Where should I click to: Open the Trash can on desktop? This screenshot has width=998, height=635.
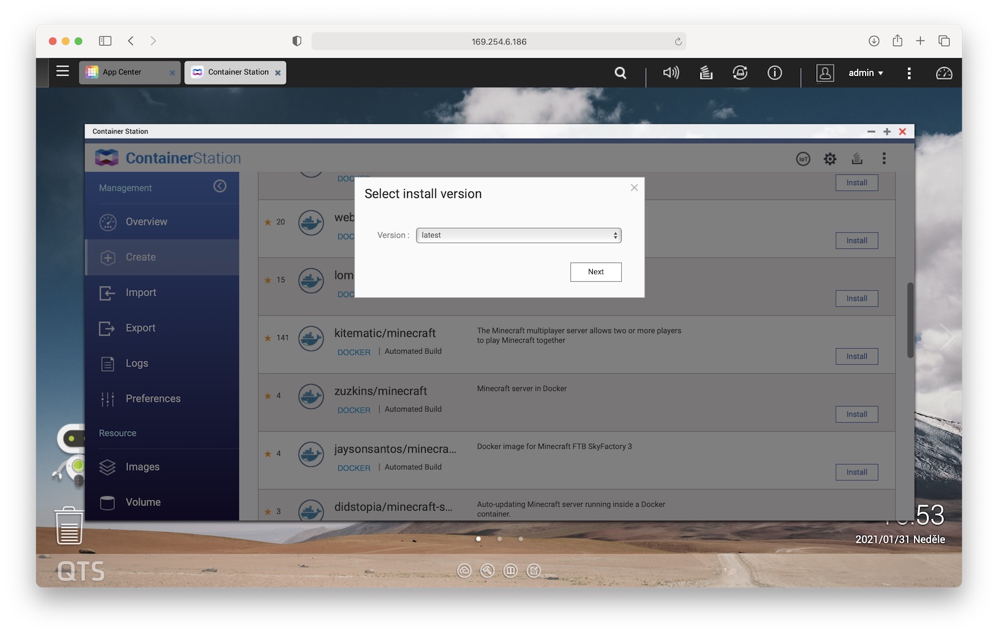[x=69, y=526]
